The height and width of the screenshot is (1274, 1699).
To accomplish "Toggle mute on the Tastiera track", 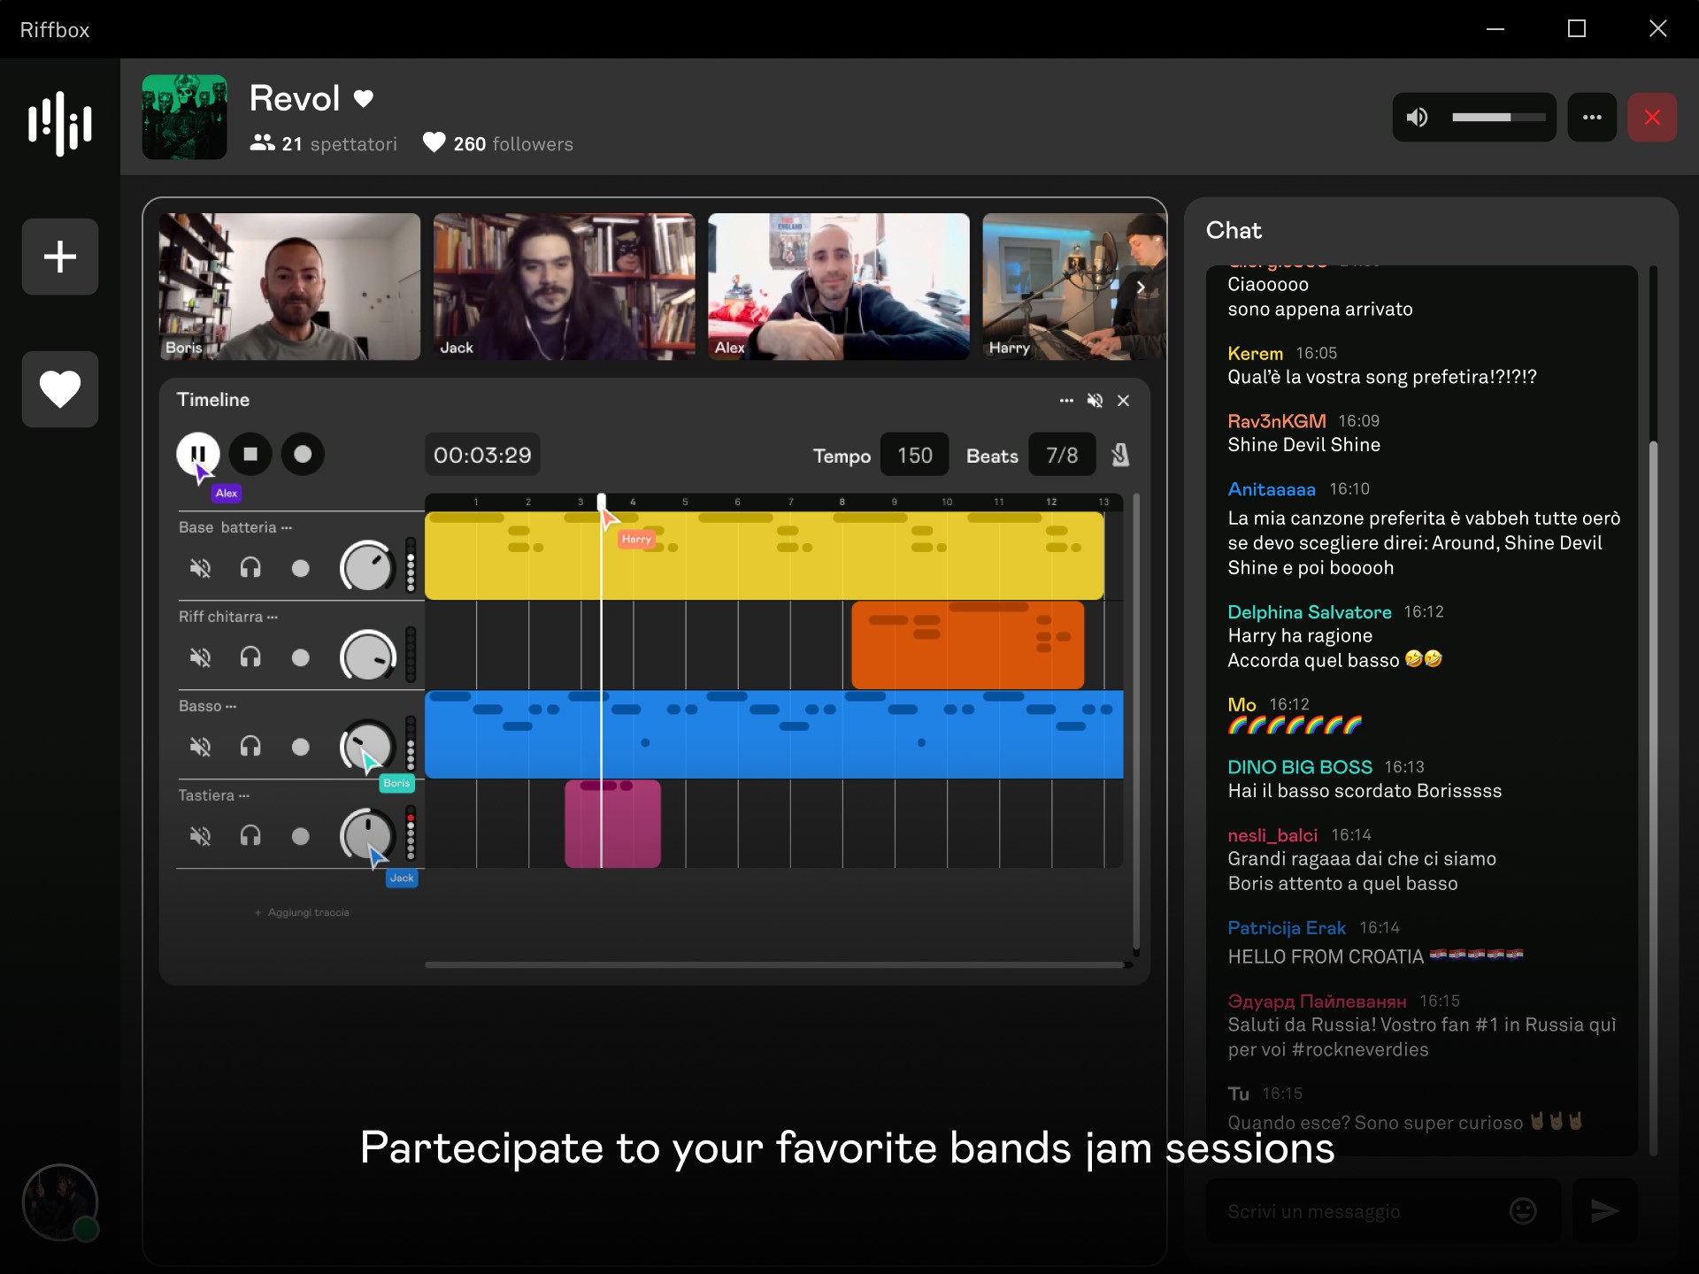I will (x=201, y=836).
